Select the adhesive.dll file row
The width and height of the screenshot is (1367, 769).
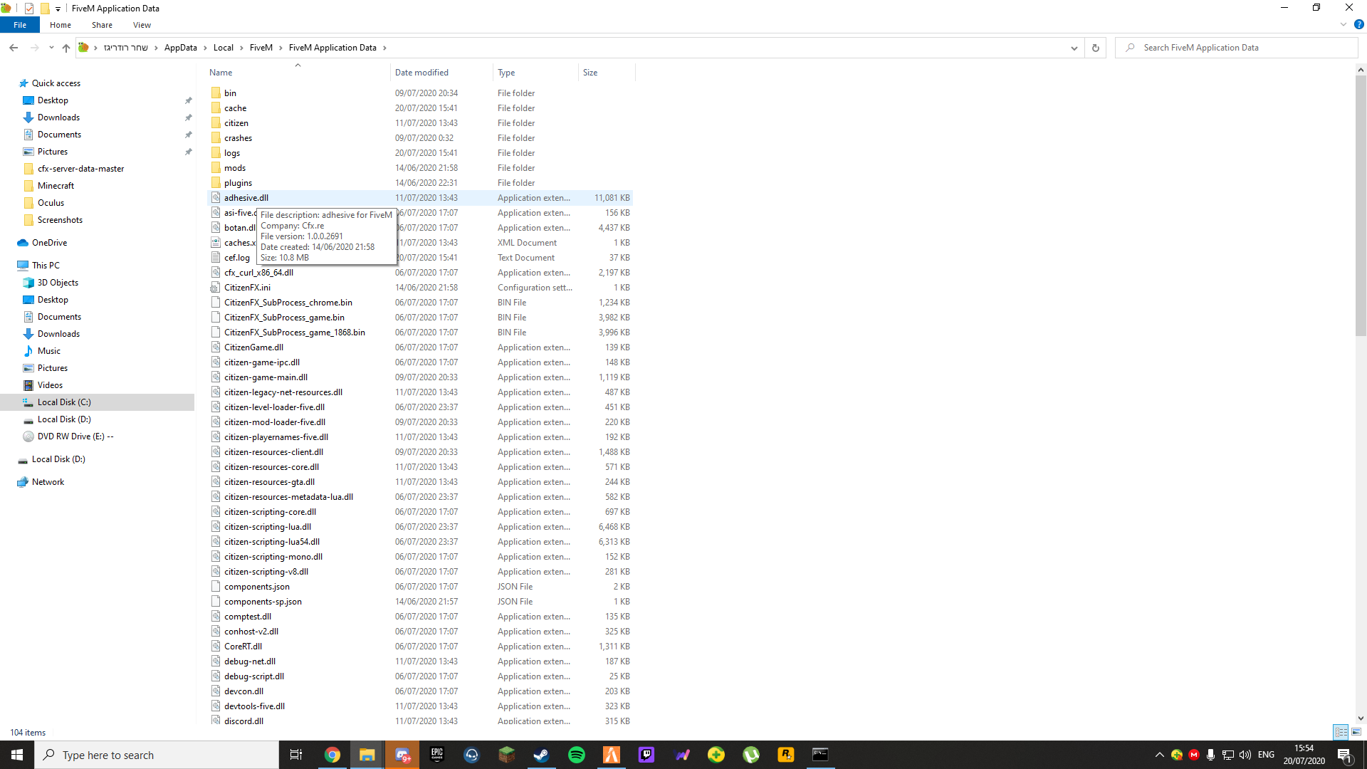(x=420, y=198)
